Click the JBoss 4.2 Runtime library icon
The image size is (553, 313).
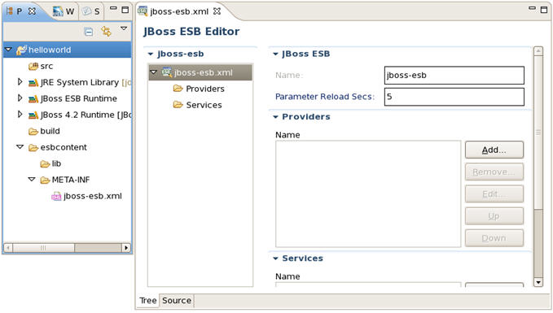tap(33, 115)
